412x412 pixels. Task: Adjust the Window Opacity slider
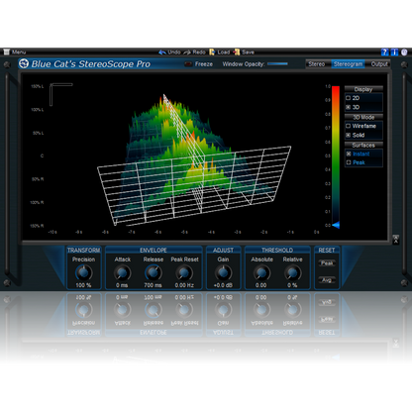tap(277, 64)
